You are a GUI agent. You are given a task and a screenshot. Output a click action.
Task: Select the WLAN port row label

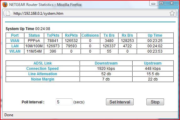(x=15, y=51)
